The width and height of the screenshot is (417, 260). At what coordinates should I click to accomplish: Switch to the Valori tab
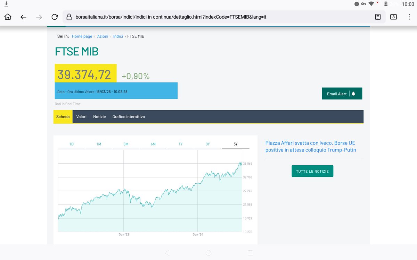click(x=81, y=117)
